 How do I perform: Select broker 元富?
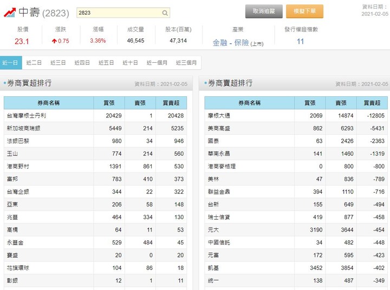click(213, 255)
